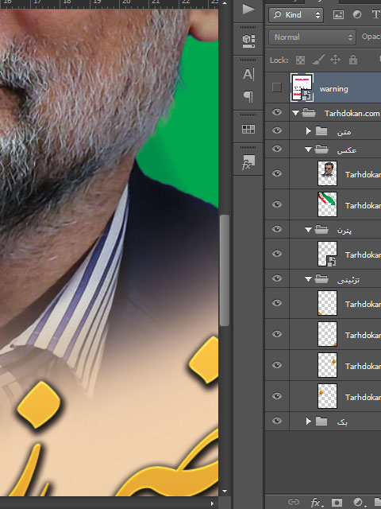The width and height of the screenshot is (381, 509).
Task: Open the Character panel icon
Action: (248, 74)
